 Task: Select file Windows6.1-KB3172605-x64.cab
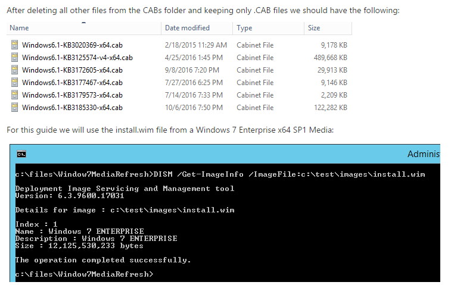72,70
